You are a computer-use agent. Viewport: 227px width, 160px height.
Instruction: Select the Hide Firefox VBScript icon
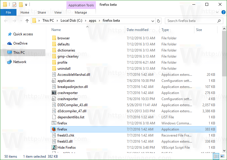click(54, 147)
